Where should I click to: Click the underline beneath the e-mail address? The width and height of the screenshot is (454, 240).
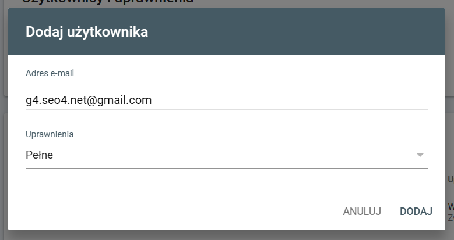(x=226, y=109)
